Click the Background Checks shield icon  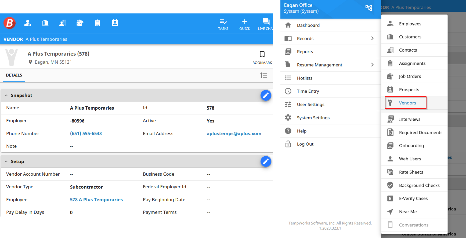click(390, 185)
